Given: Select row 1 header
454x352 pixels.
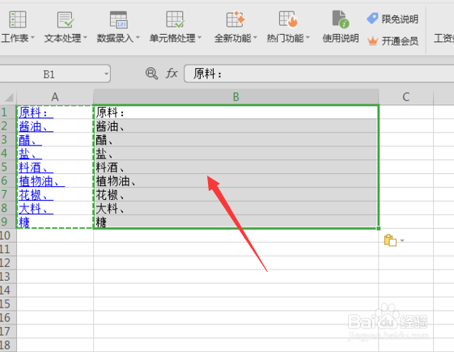Looking at the screenshot, I should (8, 112).
